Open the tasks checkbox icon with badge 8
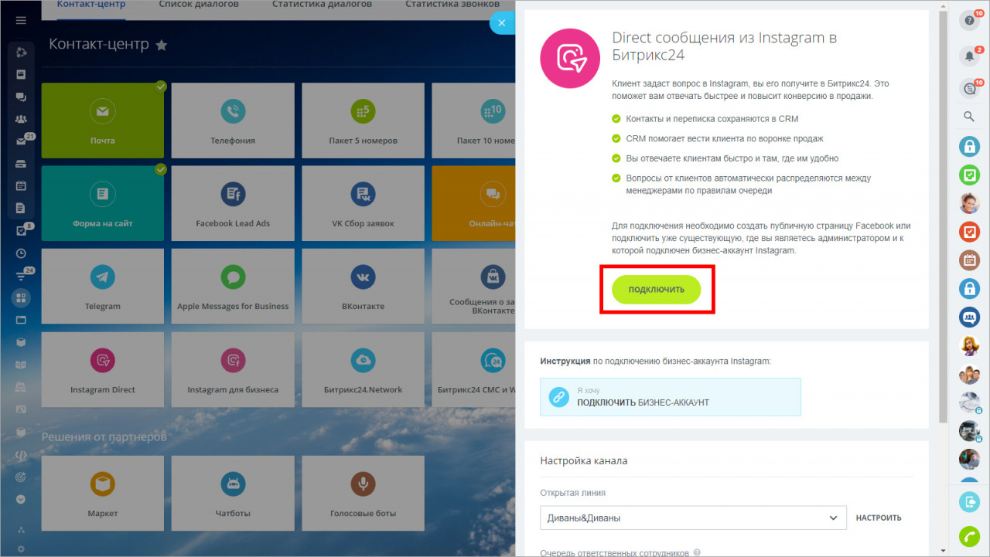This screenshot has height=557, width=990. pos(21,230)
